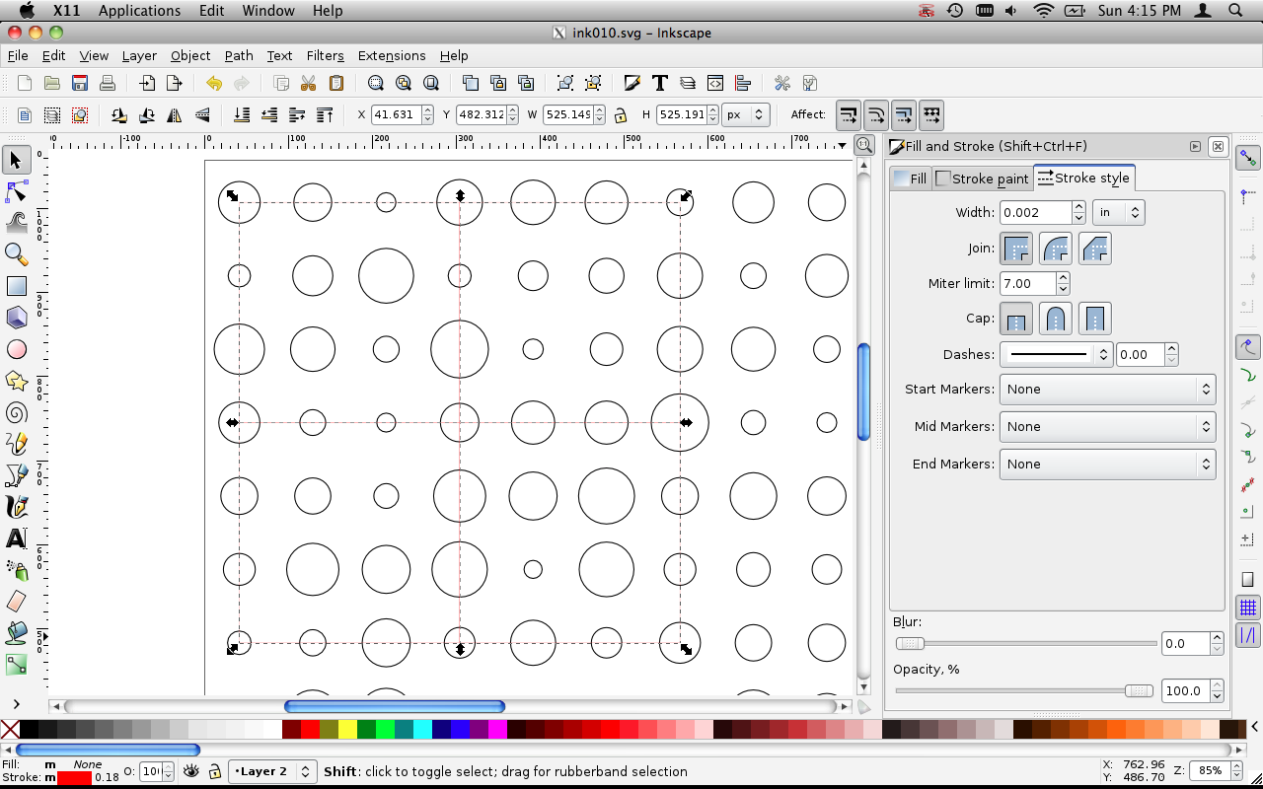Viewport: 1263px width, 789px height.
Task: Open the X11 Applications menu
Action: 139,11
